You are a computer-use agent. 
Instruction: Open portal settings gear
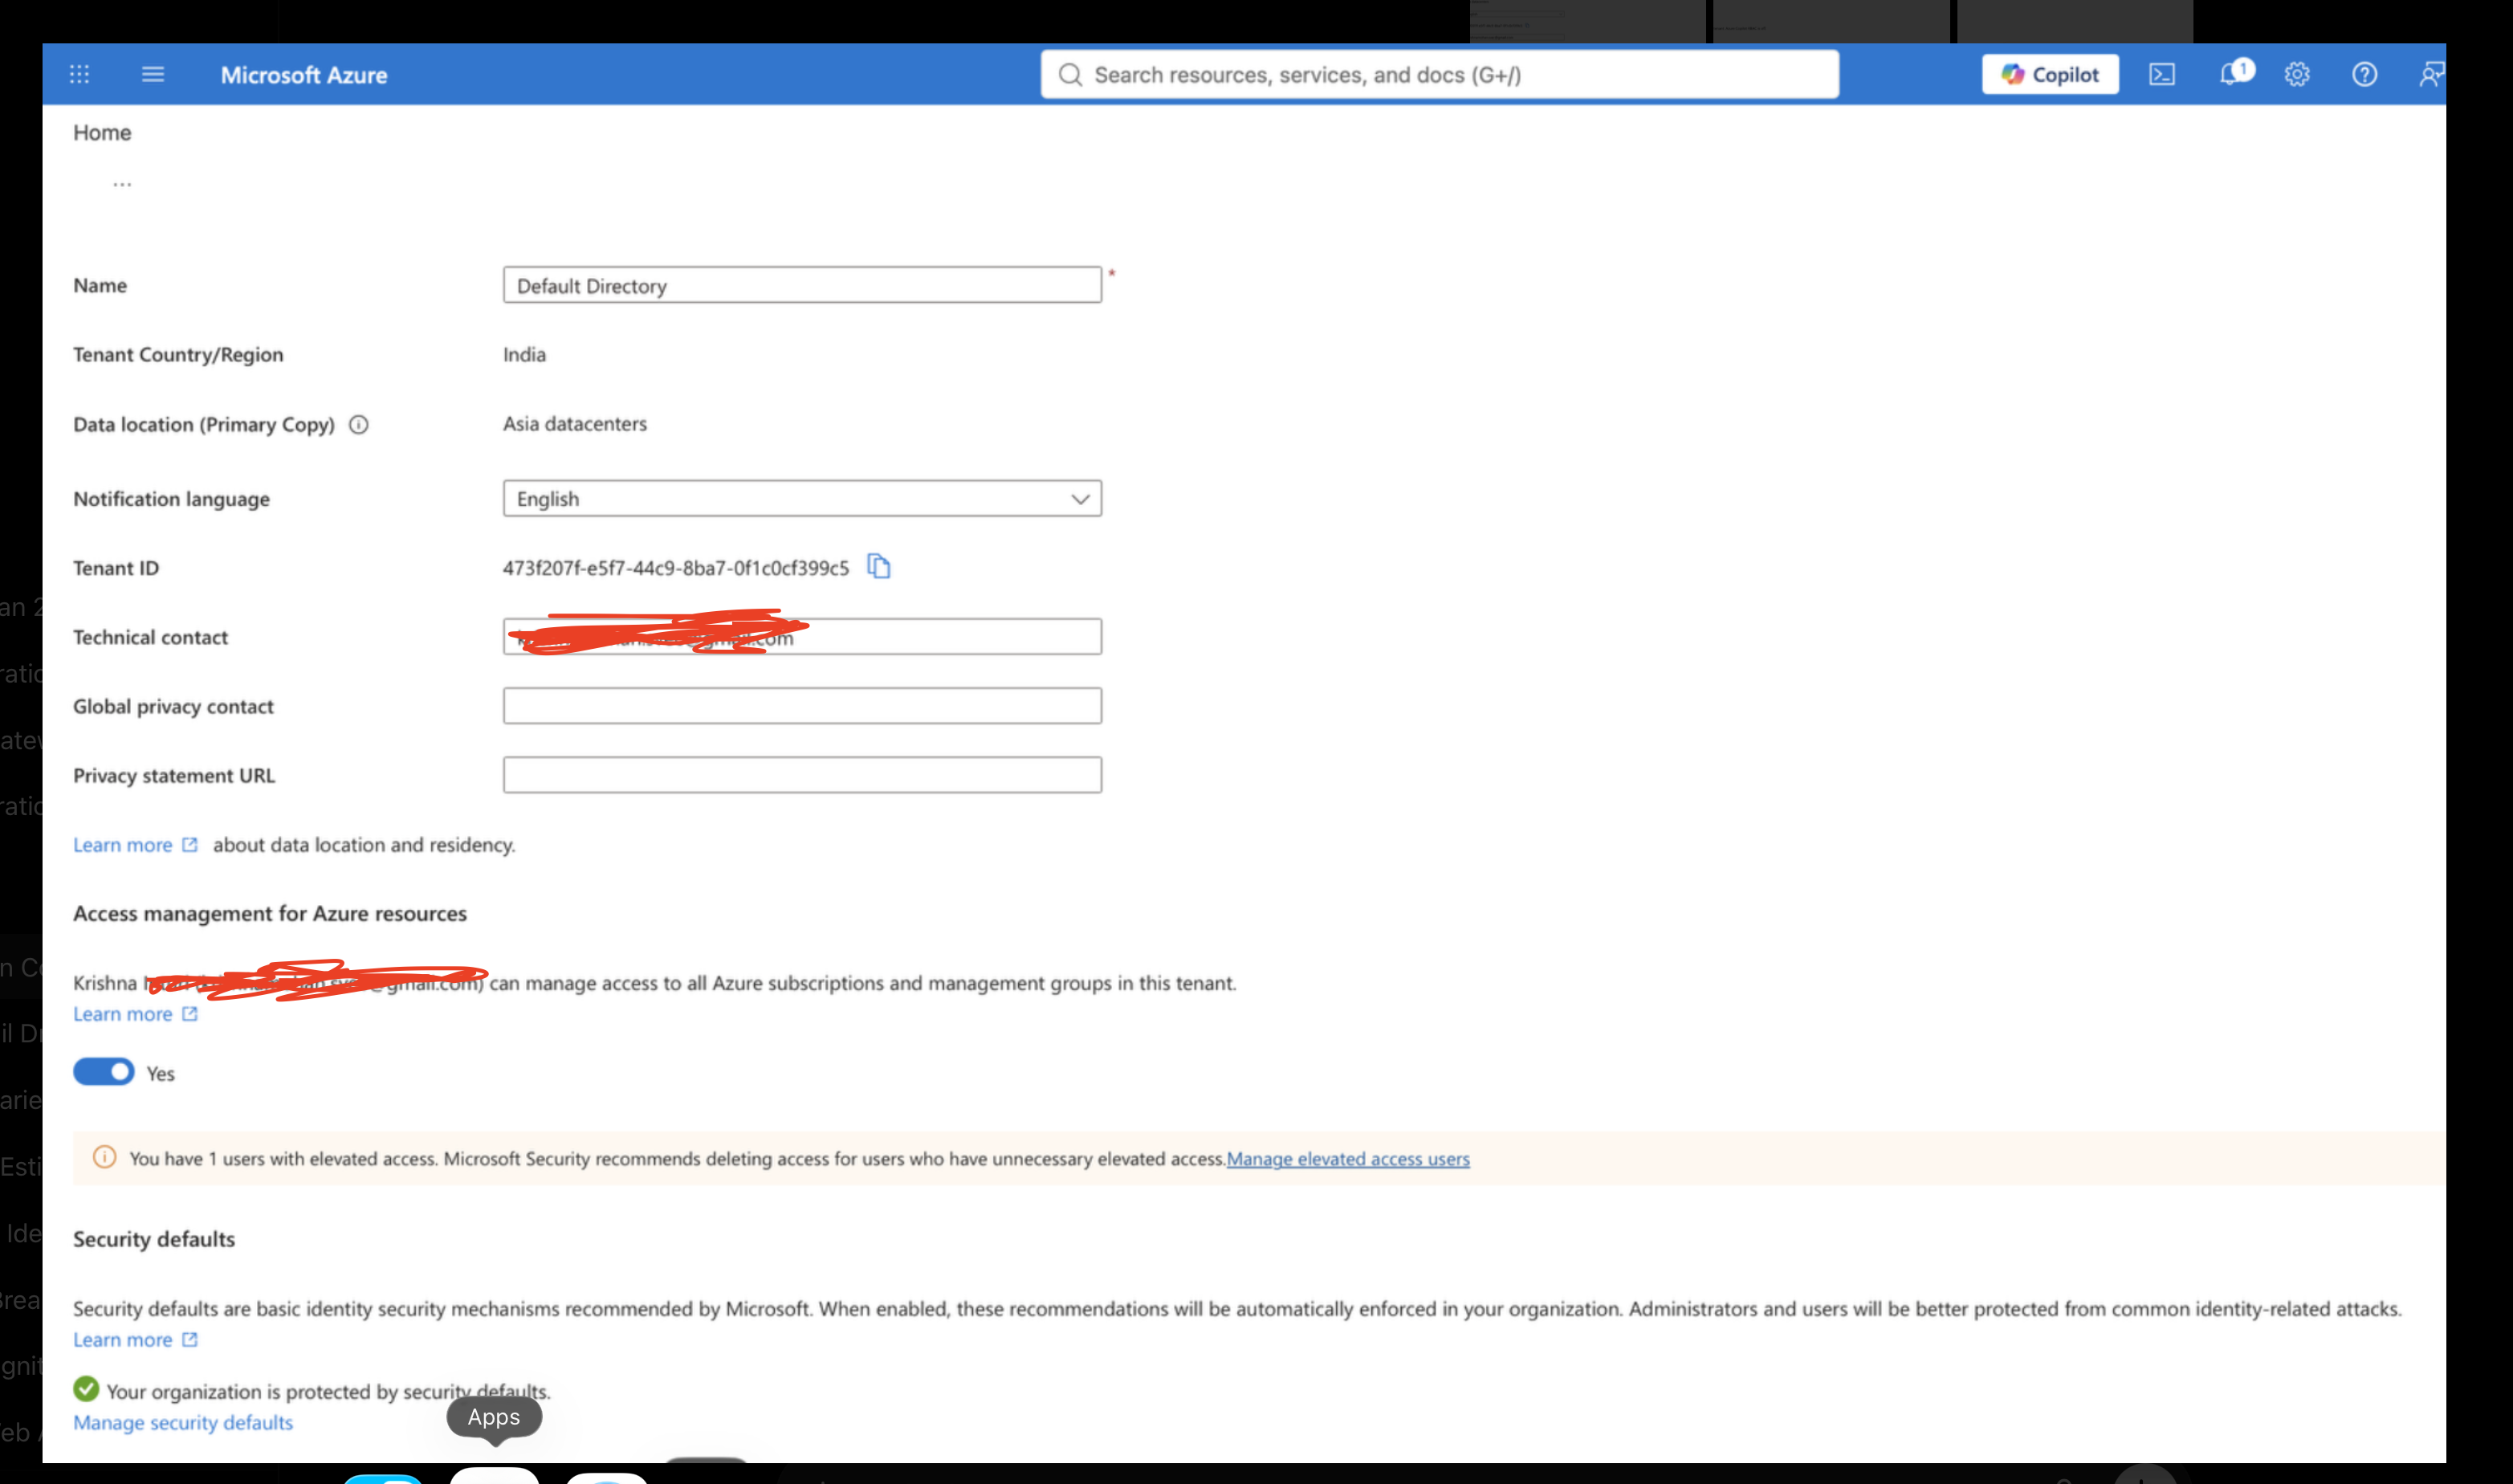point(2297,75)
